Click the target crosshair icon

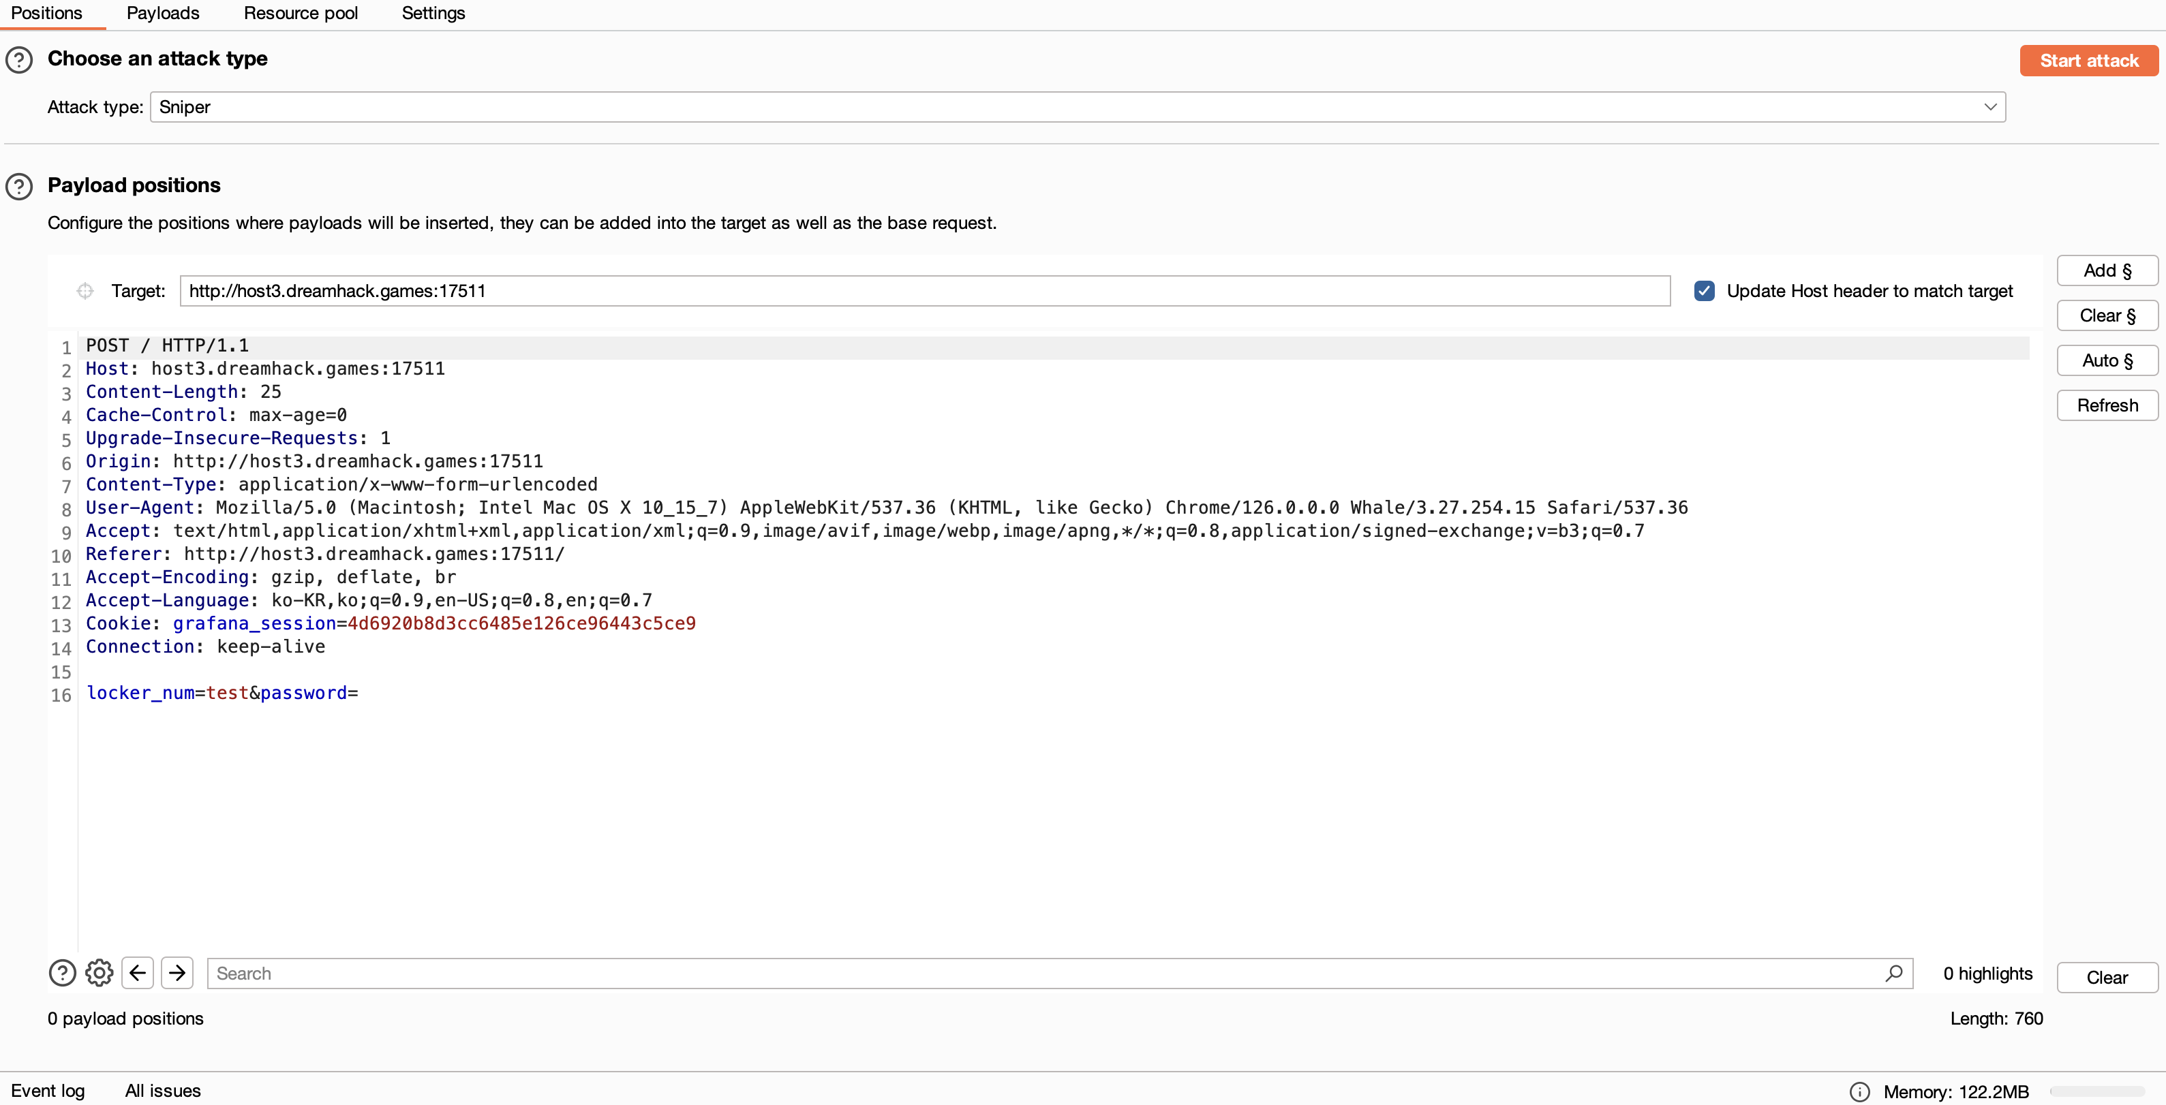tap(85, 291)
